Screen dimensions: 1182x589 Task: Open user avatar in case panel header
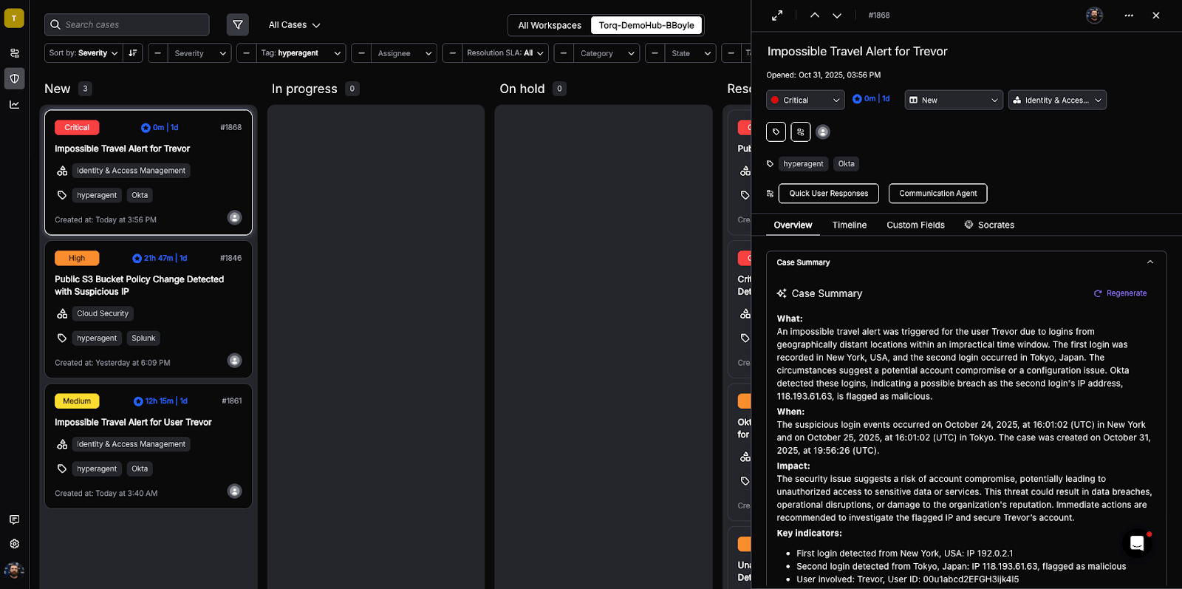[1095, 16]
